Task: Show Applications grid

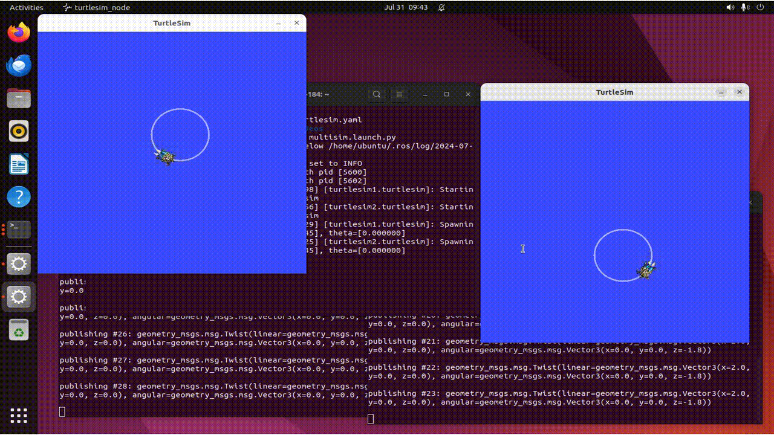Action: point(19,416)
